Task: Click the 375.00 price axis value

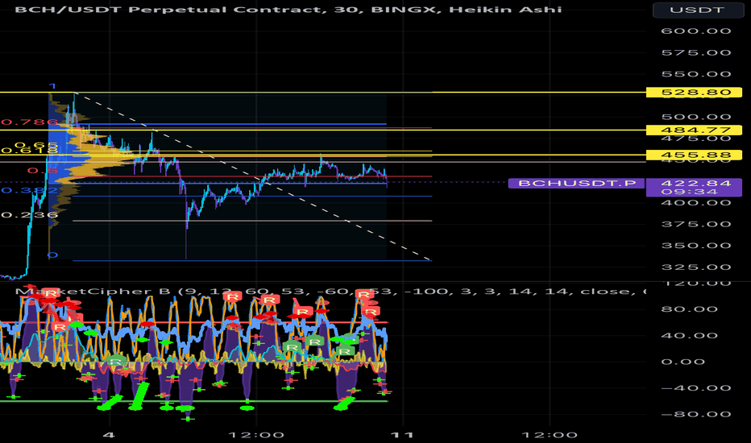Action: pyautogui.click(x=696, y=224)
